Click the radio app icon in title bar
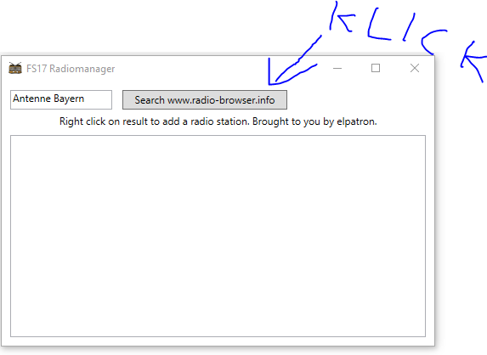 coord(15,68)
